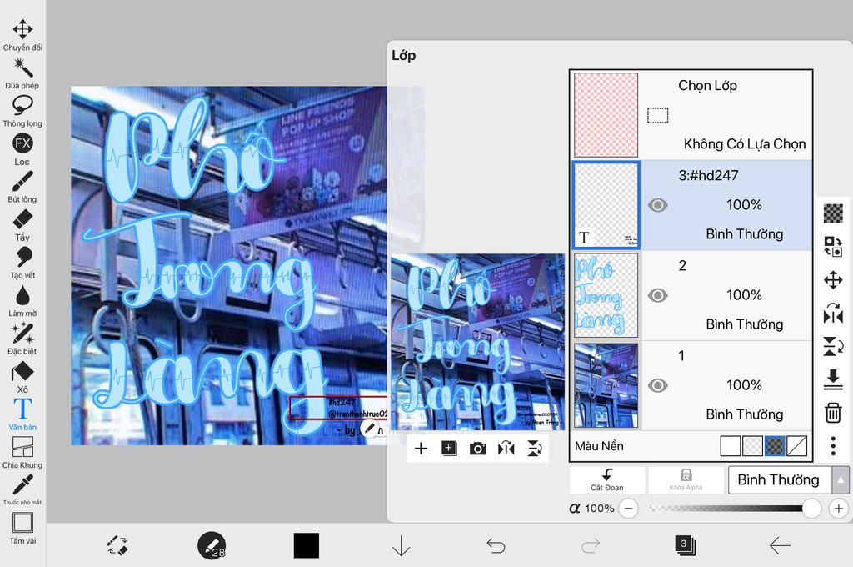Open brush settings with size 28
Screen dimensions: 853x567
coord(212,545)
